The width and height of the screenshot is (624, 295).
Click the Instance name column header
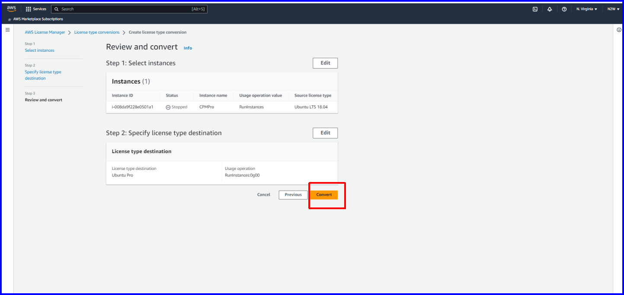click(x=213, y=95)
